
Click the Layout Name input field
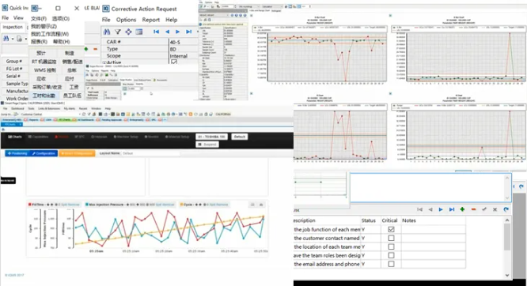click(150, 153)
